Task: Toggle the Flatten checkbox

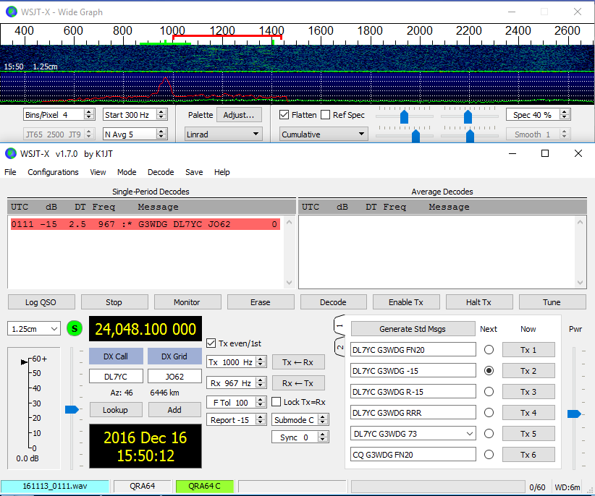Action: pos(285,115)
